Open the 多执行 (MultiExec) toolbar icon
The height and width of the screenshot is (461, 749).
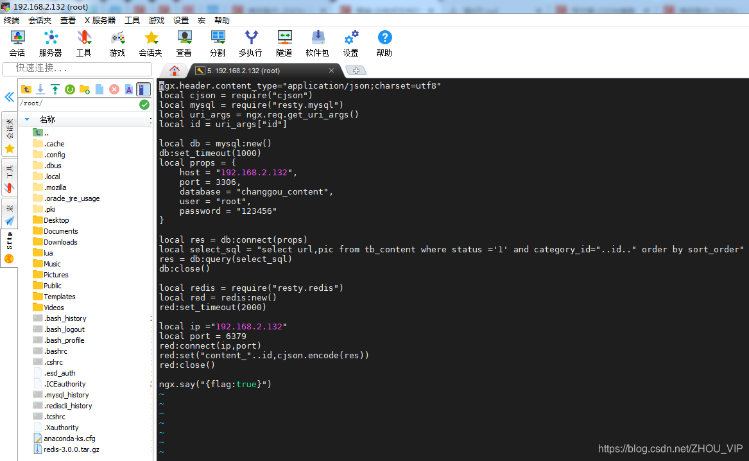[251, 44]
